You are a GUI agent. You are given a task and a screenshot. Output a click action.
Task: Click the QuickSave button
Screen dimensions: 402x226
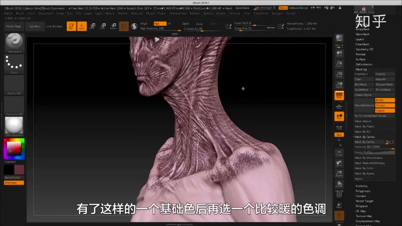(242, 8)
